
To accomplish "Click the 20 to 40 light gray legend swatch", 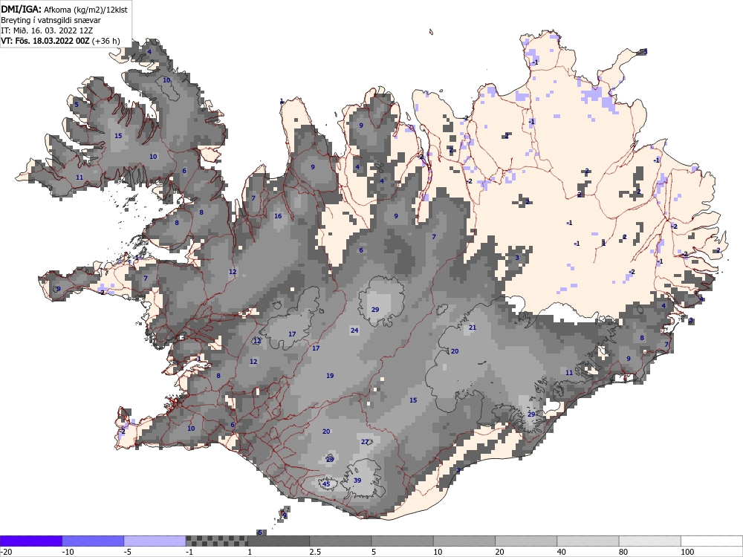I will [526, 541].
